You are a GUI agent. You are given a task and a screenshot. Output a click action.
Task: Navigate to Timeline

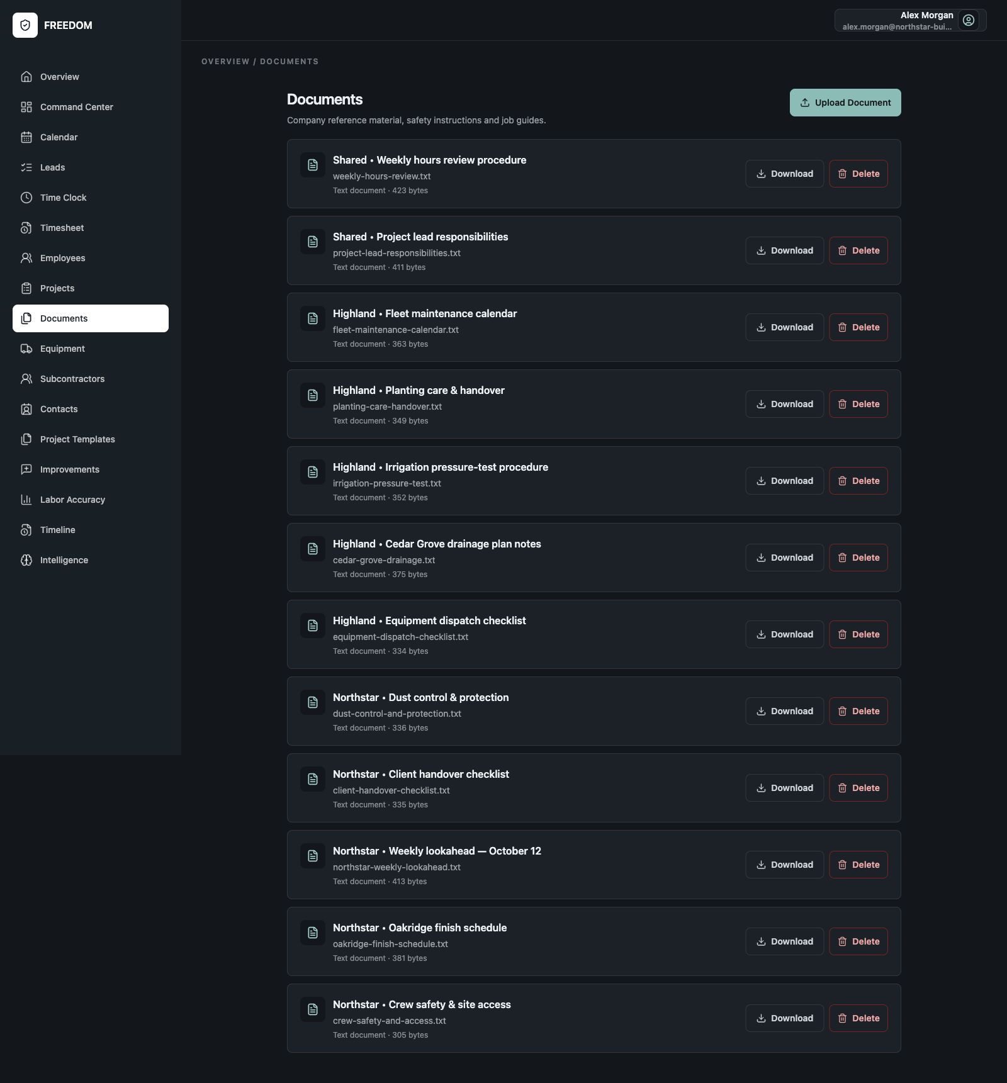(91, 530)
